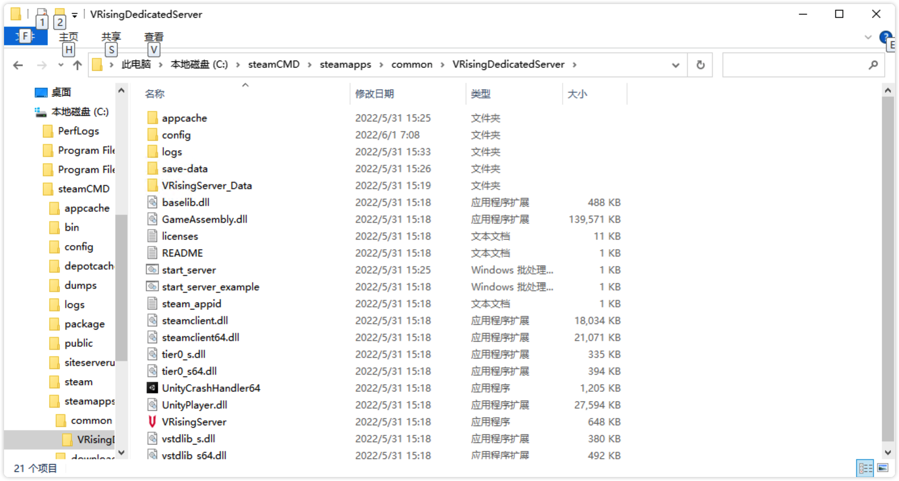Go up one folder level
Image resolution: width=899 pixels, height=481 pixels.
(x=77, y=65)
